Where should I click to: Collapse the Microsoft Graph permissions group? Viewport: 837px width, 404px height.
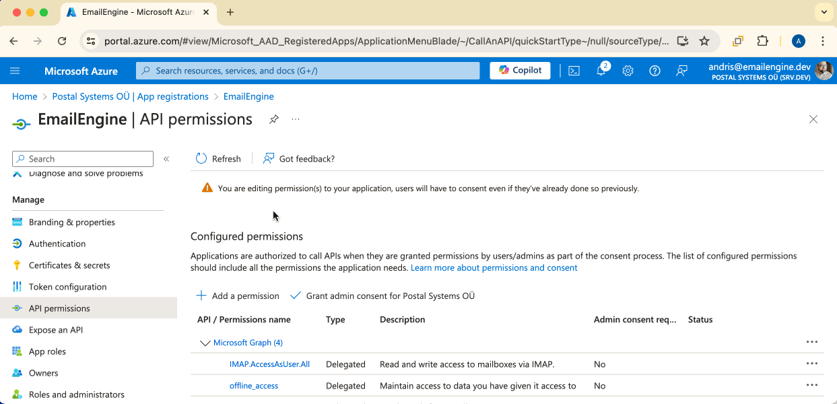pyautogui.click(x=205, y=343)
